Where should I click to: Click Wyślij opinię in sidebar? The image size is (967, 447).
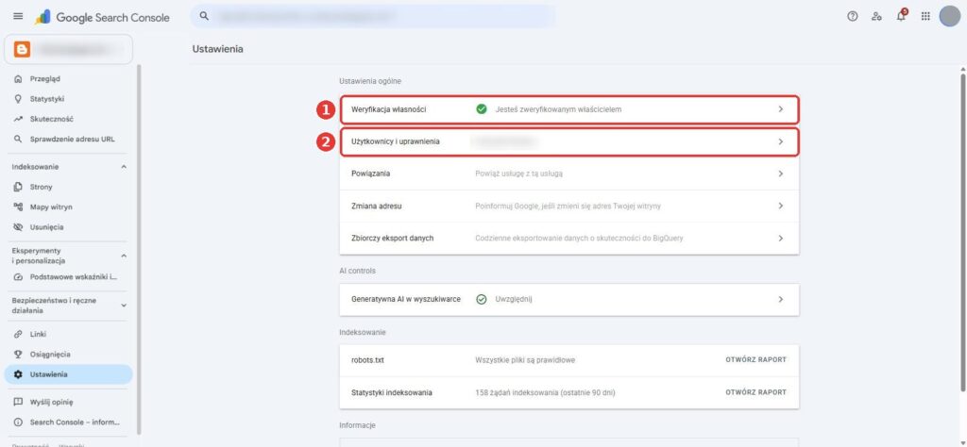click(68, 402)
